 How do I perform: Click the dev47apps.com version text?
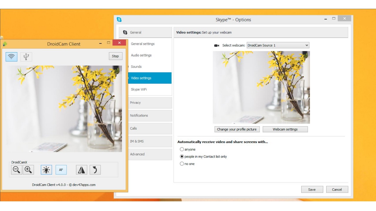[x=64, y=185]
